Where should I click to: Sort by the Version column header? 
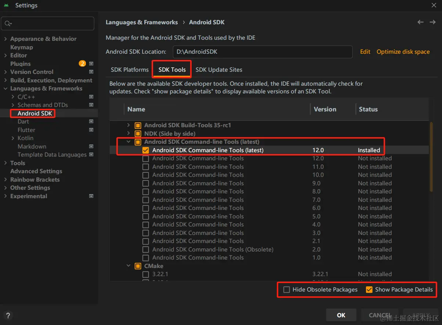pos(325,109)
